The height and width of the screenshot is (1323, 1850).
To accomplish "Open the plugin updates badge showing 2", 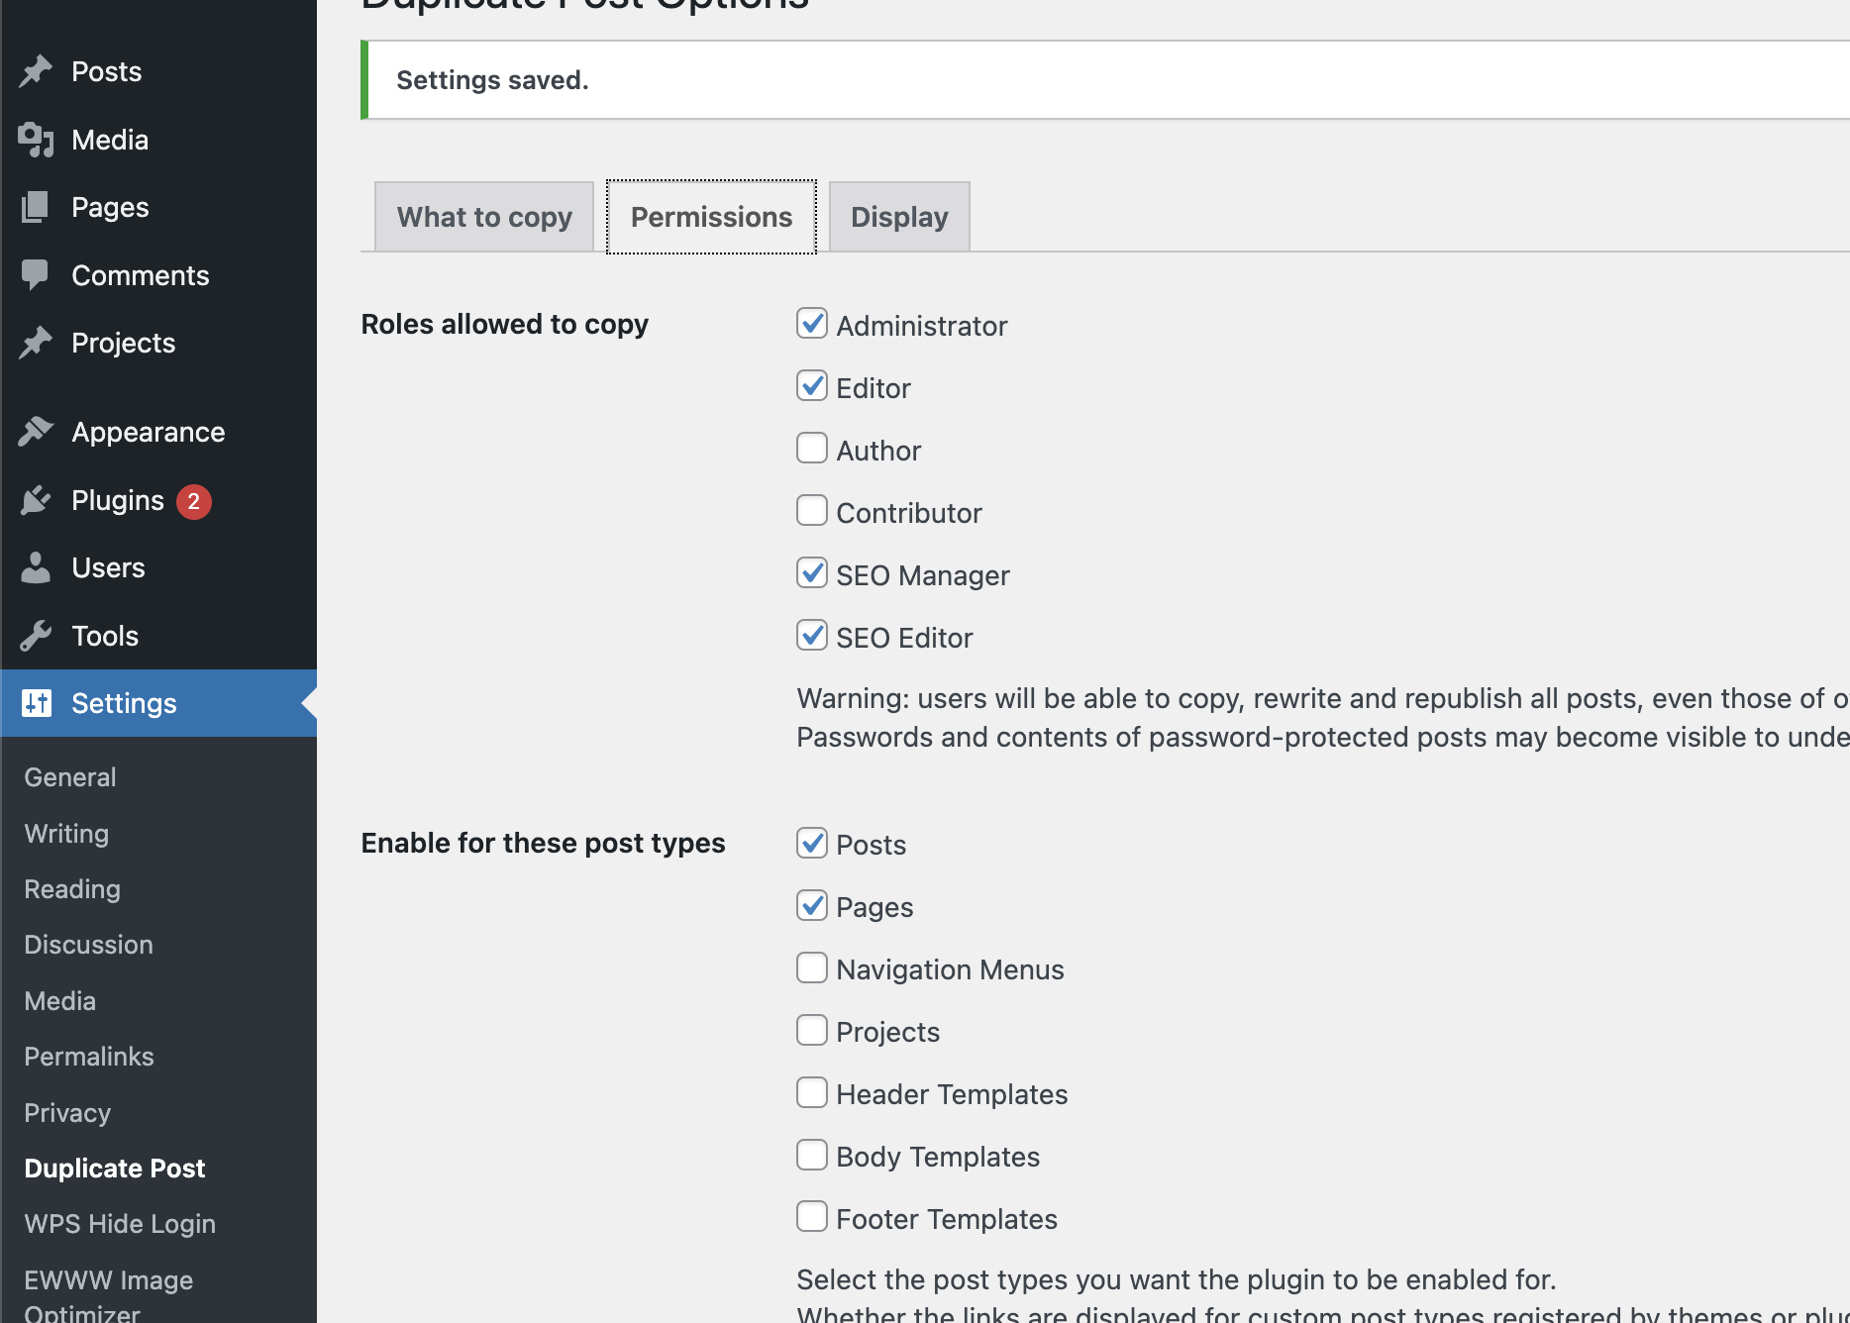I will coord(194,501).
